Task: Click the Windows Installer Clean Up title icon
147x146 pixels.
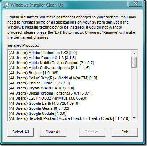Action: 6,5
